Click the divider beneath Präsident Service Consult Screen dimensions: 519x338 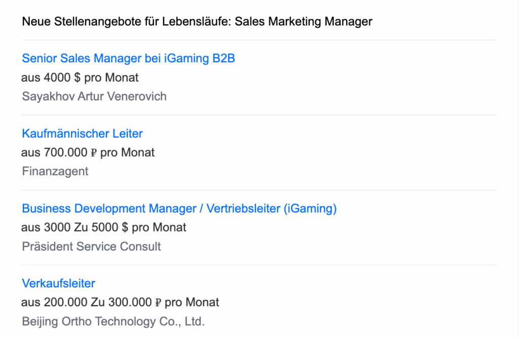259,265
